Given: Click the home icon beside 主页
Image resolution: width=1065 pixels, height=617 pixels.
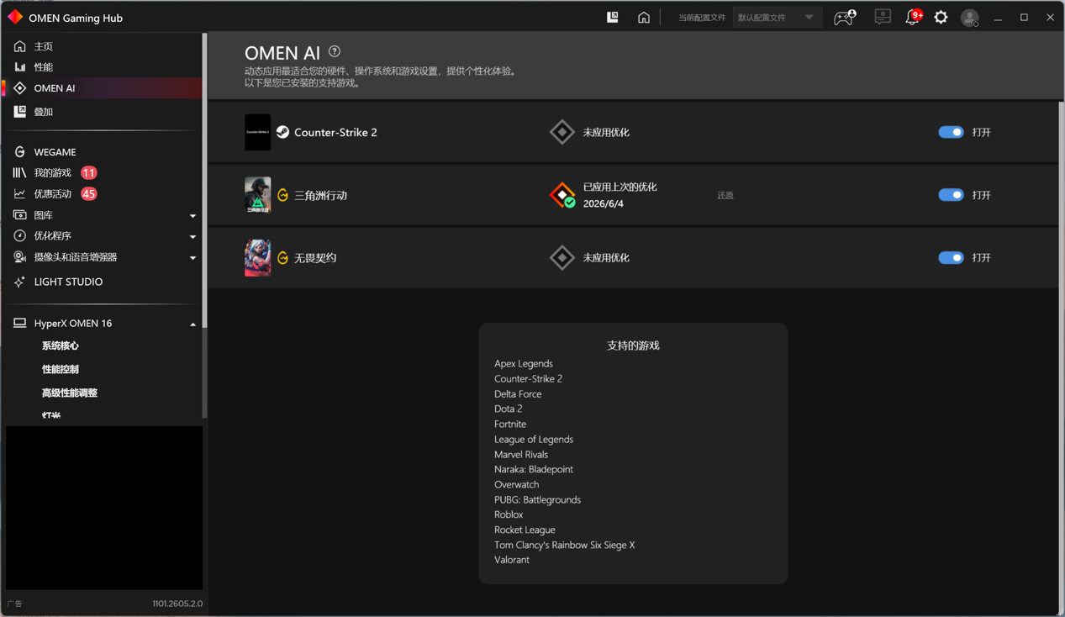Looking at the screenshot, I should tap(19, 46).
